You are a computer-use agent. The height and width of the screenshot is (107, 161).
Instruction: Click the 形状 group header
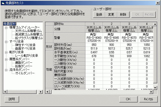click(49, 47)
